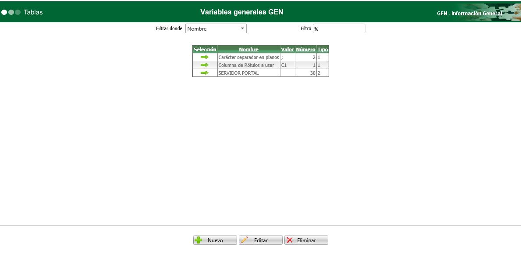
Task: Click the pencil icon on Editar button
Action: (x=245, y=240)
